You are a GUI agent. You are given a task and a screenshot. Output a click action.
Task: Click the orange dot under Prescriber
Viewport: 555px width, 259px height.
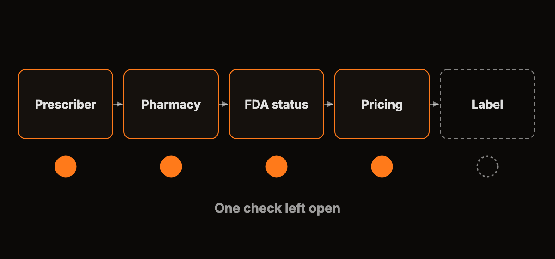pos(66,166)
